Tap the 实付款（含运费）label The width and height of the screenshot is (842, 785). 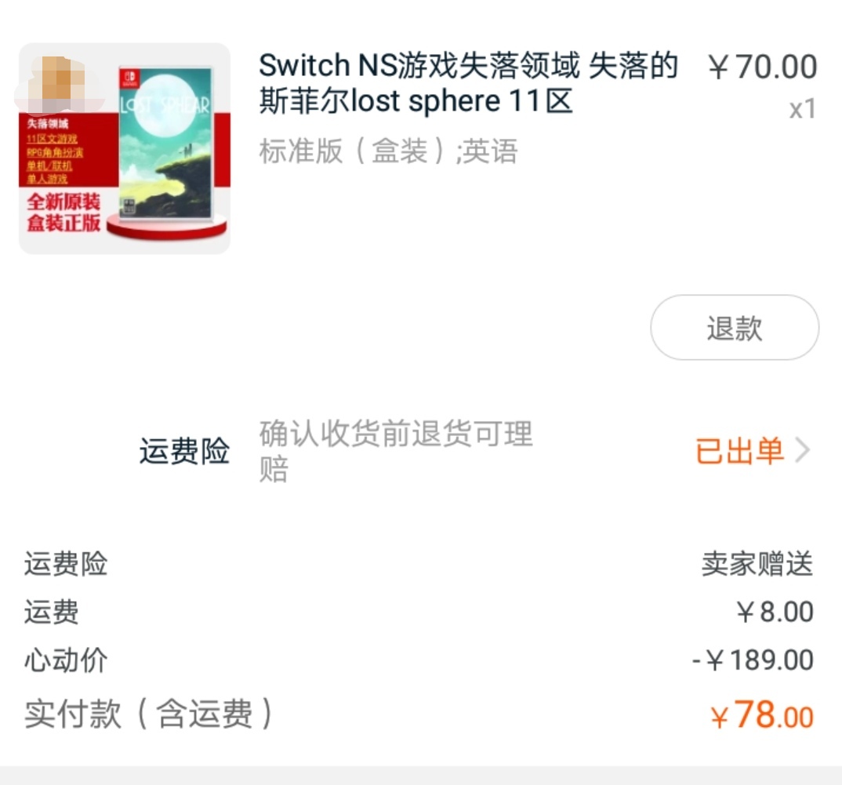point(149,714)
